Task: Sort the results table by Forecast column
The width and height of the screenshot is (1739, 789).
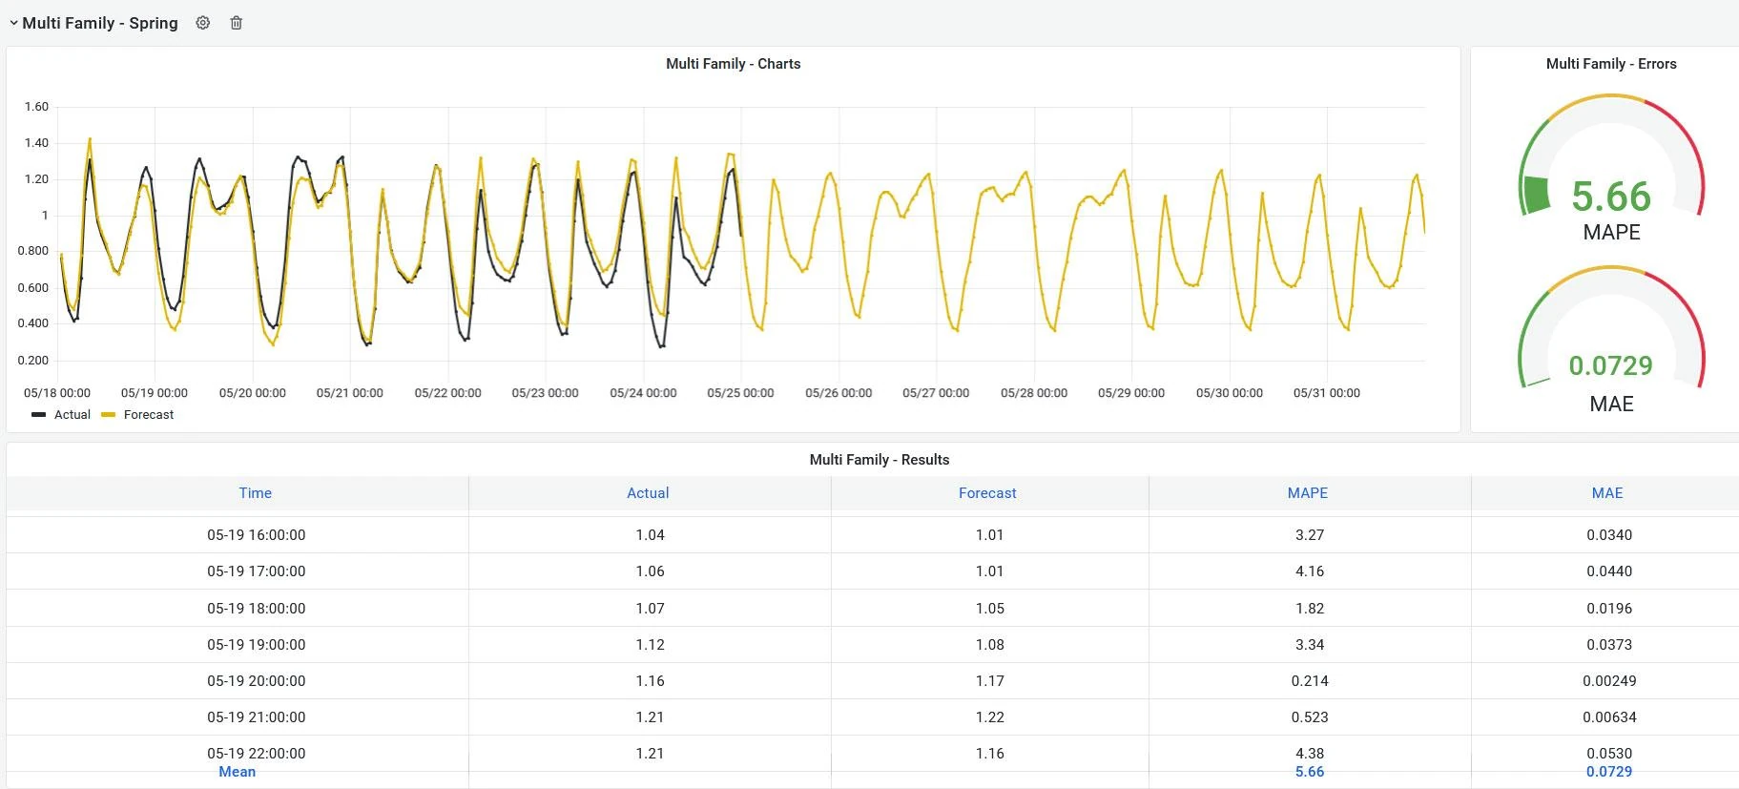Action: pos(987,493)
